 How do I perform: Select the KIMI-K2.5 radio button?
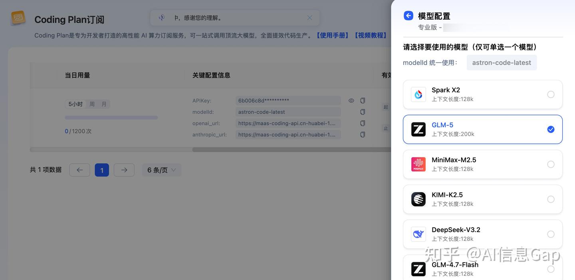[551, 199]
